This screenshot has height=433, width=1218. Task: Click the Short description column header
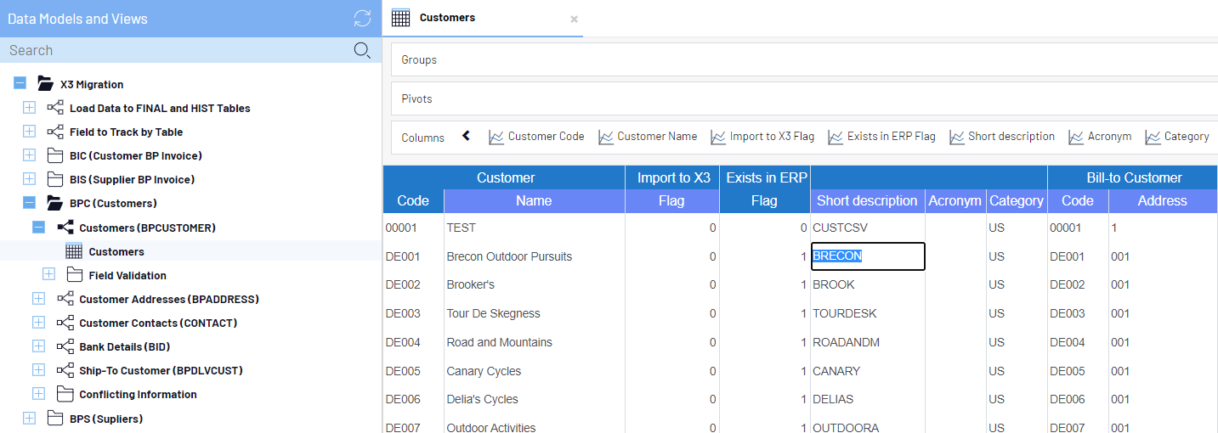[866, 201]
